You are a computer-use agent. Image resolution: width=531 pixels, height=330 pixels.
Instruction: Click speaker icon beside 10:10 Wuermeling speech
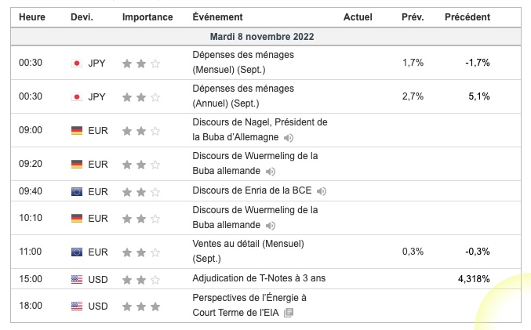coord(271,226)
